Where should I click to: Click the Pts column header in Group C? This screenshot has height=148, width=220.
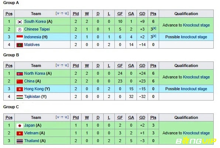(x=153, y=117)
